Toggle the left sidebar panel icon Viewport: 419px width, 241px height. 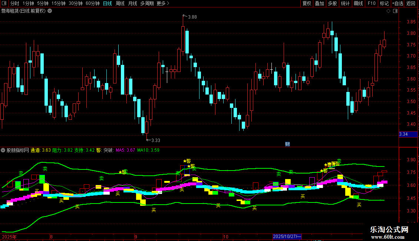tap(4, 3)
